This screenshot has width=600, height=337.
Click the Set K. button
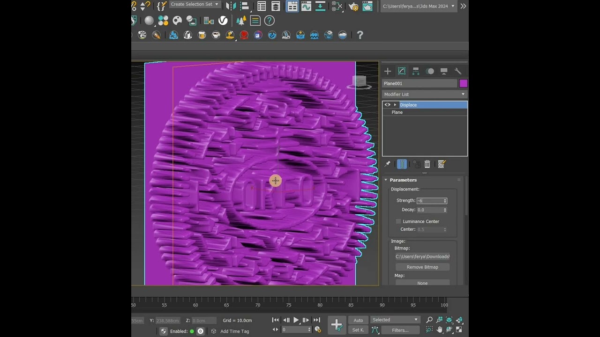pos(358,330)
